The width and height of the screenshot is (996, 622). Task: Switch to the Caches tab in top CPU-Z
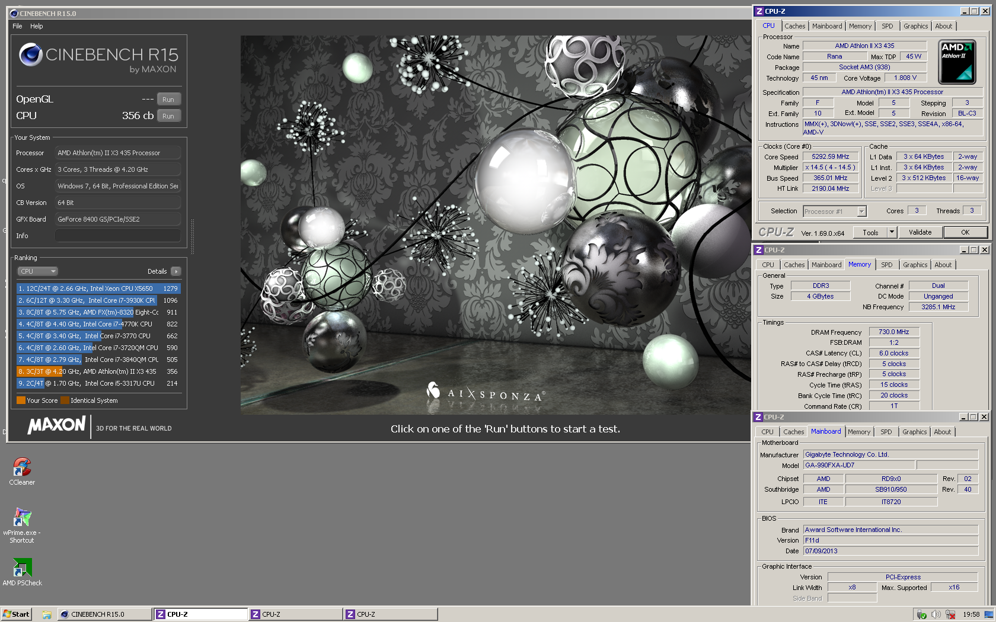(794, 26)
